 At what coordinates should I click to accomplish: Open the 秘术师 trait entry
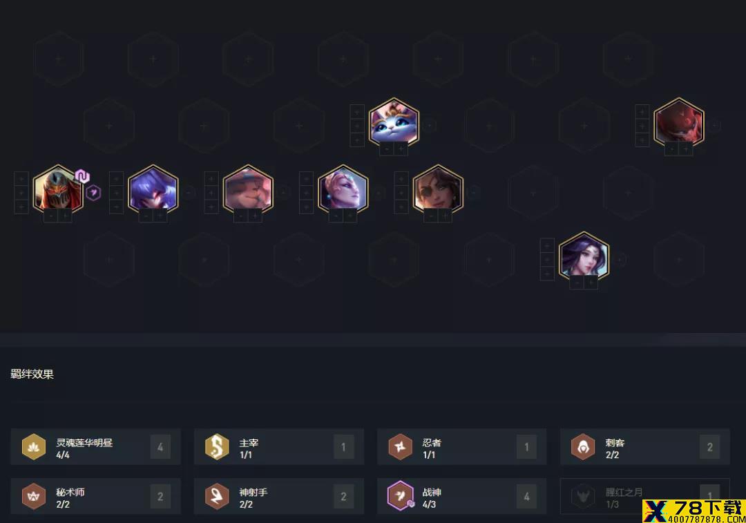pyautogui.click(x=95, y=496)
